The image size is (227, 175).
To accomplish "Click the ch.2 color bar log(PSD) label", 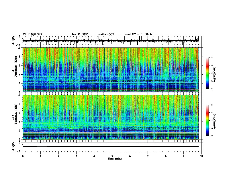I will [x=215, y=122].
